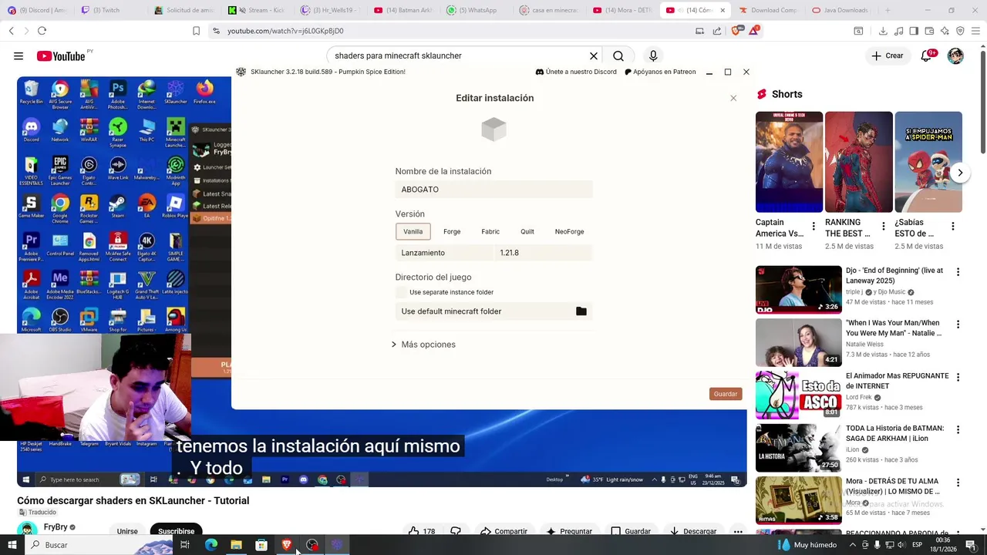Toggle the browser sidebar panel
987x555 pixels.
click(914, 31)
